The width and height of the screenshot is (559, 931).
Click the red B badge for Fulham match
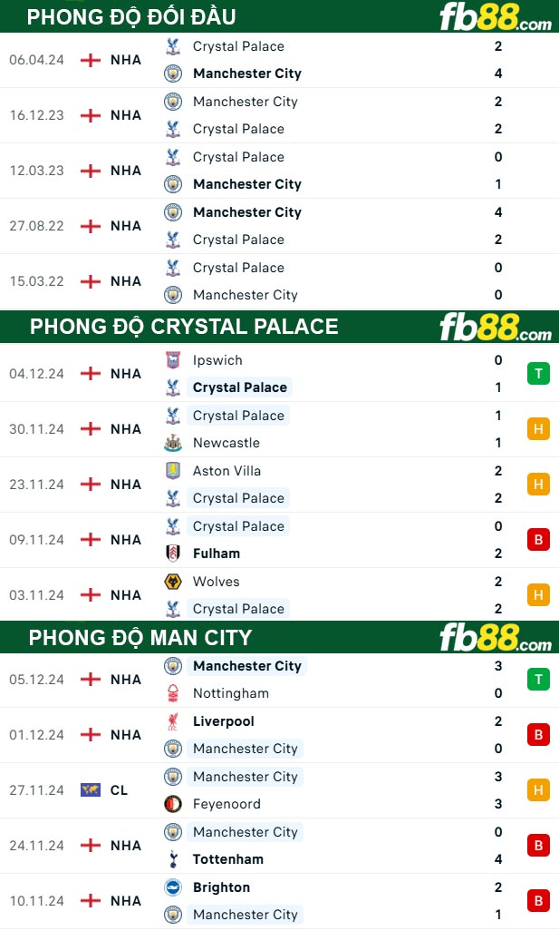[538, 539]
